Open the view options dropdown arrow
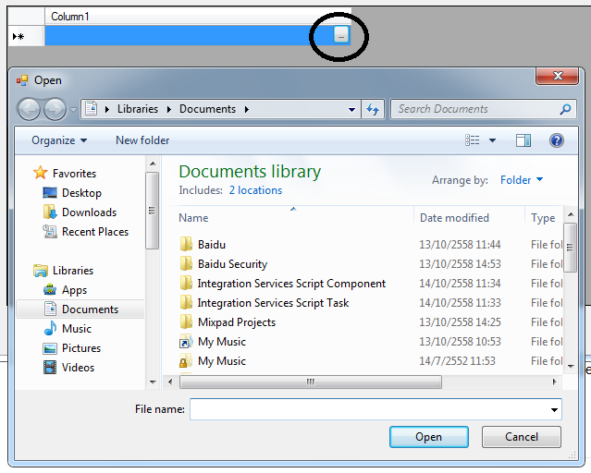This screenshot has height=473, width=591. click(x=492, y=140)
